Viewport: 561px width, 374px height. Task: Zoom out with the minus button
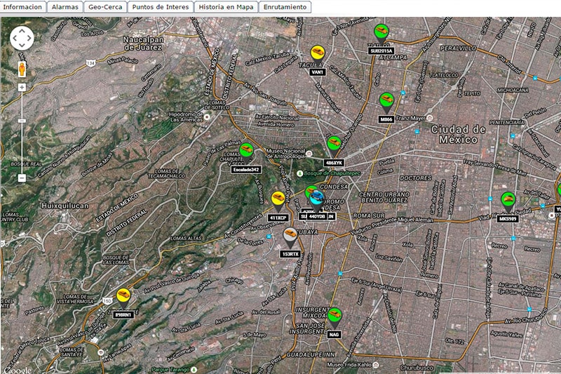22,178
